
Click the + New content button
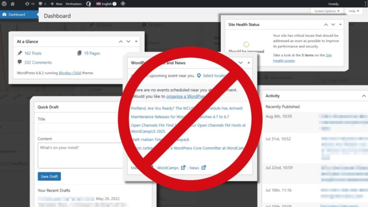click(56, 3)
